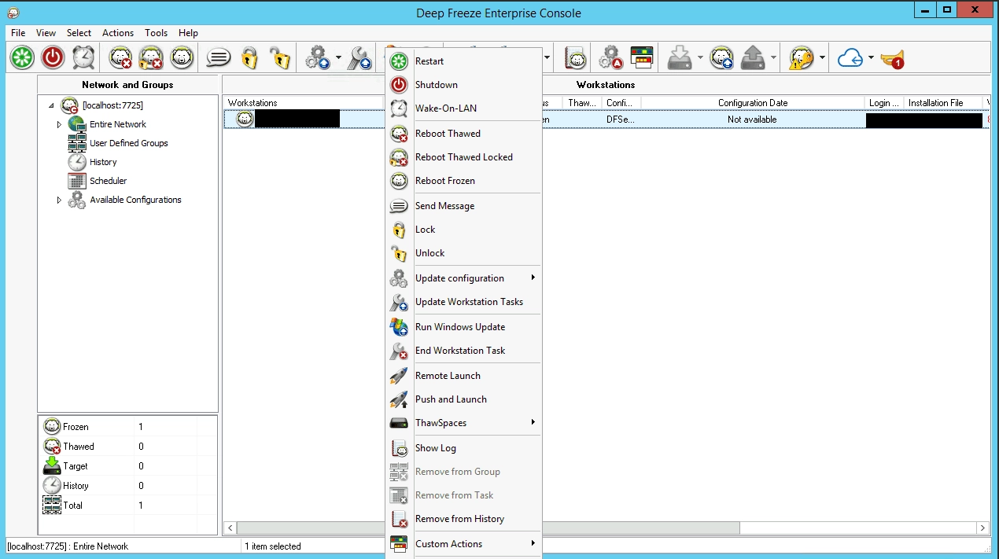Screen dimensions: 999x559
Task: Choose Restart from the context menu
Action: coord(463,61)
